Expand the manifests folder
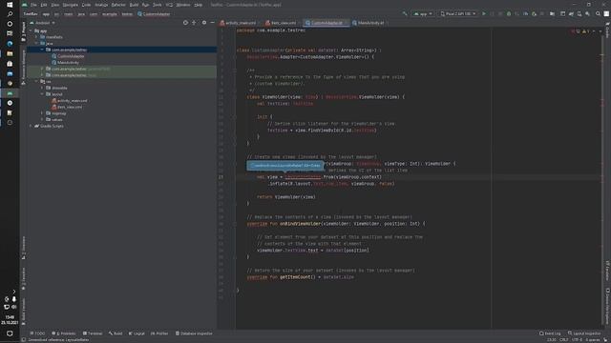The image size is (611, 343). click(x=36, y=37)
